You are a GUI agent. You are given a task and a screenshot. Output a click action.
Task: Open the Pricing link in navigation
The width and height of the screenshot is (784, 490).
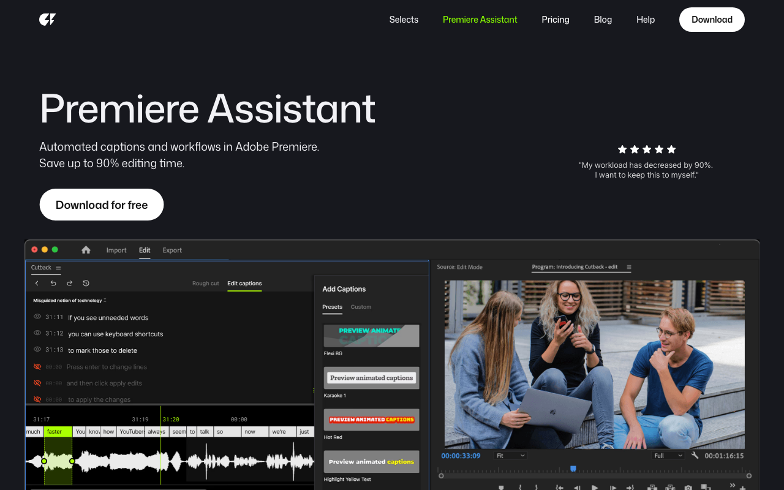point(555,20)
